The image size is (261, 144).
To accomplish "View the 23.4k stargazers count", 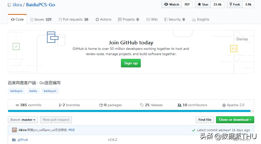I will (217, 5).
